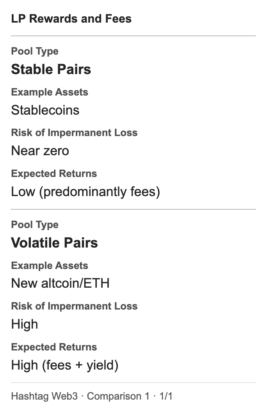Click the second Pool Type label
This screenshot has width=267, height=414.
pyautogui.click(x=35, y=225)
